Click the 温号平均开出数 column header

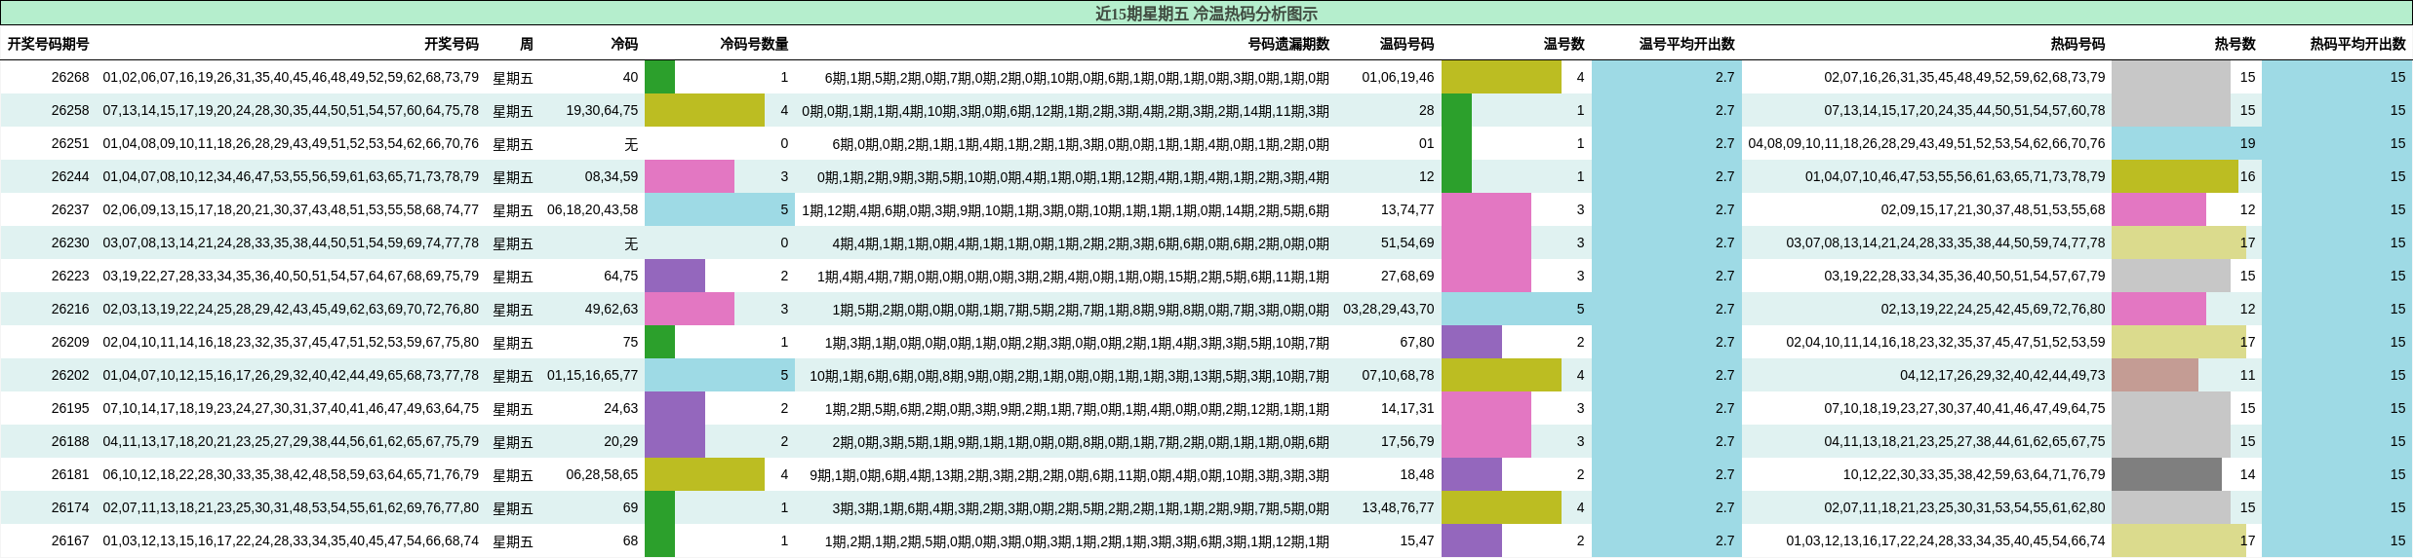coord(1686,44)
